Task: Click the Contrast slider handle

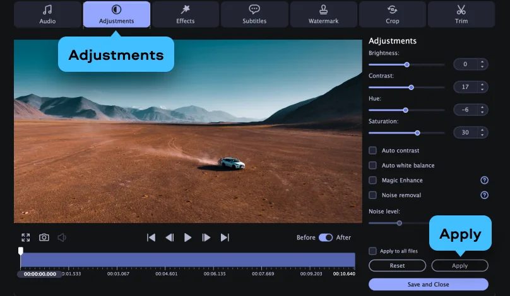Action: (x=412, y=87)
